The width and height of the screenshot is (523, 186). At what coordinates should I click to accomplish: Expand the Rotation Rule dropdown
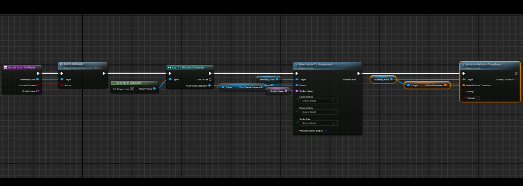click(319, 112)
